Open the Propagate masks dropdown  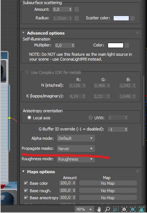76,149
